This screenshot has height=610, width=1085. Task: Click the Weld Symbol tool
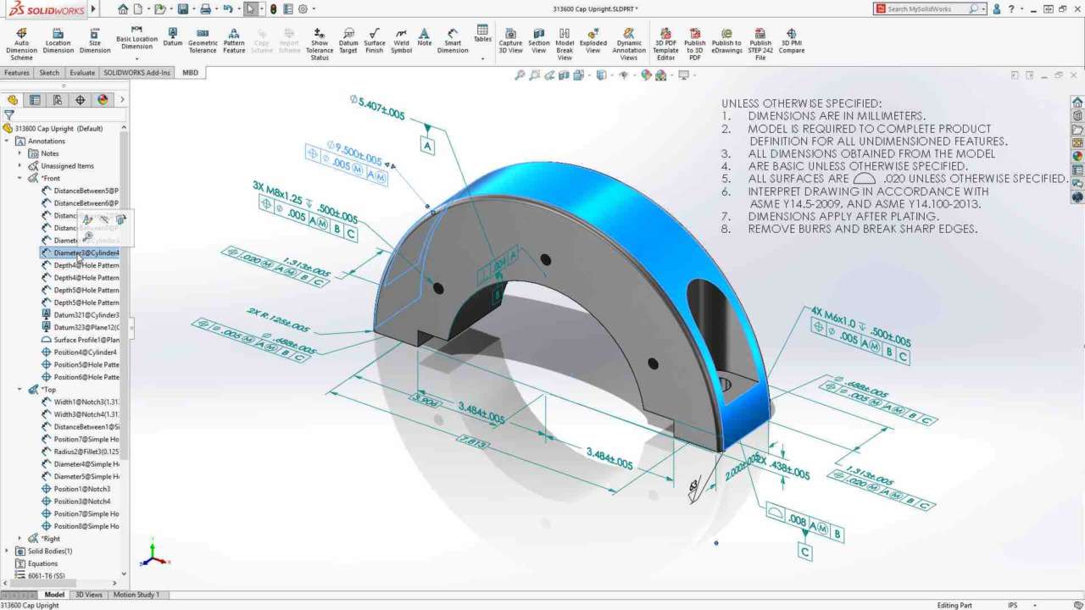[401, 44]
